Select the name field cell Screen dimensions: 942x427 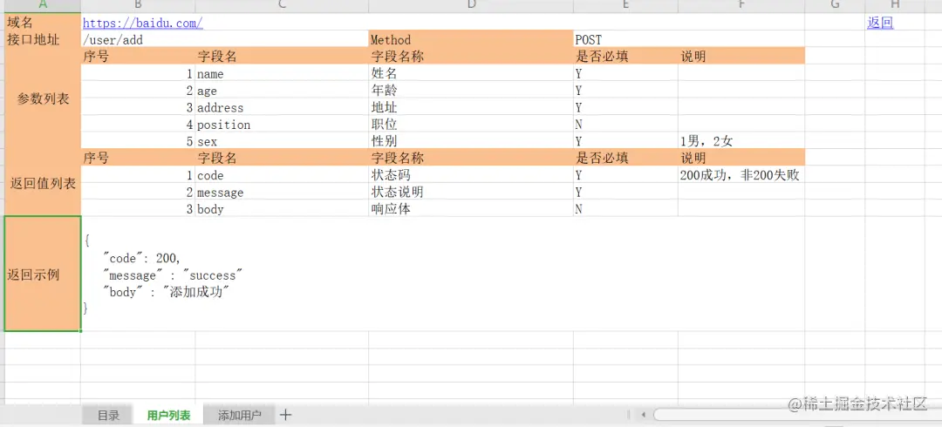coord(282,74)
